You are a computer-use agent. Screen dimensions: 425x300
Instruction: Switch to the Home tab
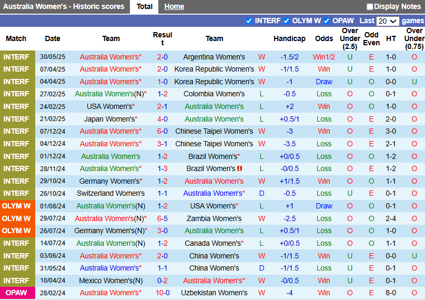tap(174, 6)
